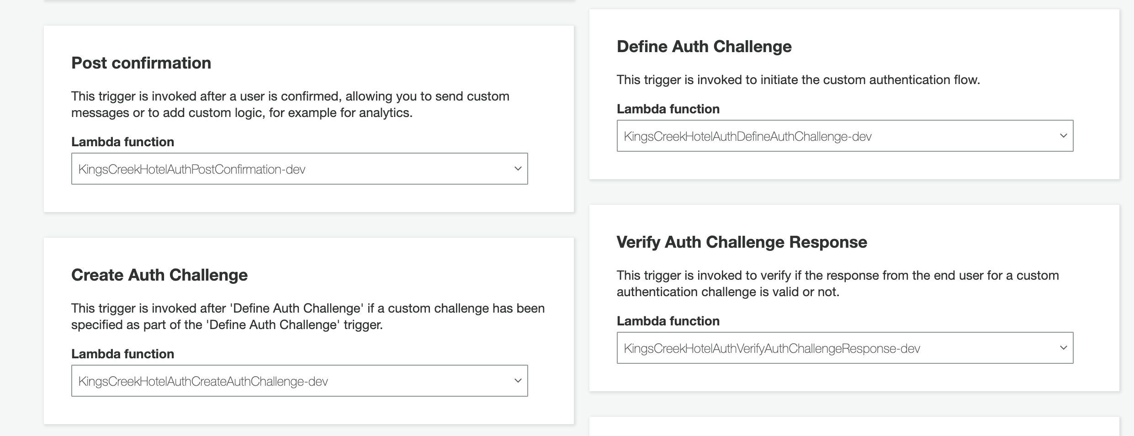Click the chevron on the Create Auth Challenge selector
This screenshot has height=436, width=1134.
518,380
